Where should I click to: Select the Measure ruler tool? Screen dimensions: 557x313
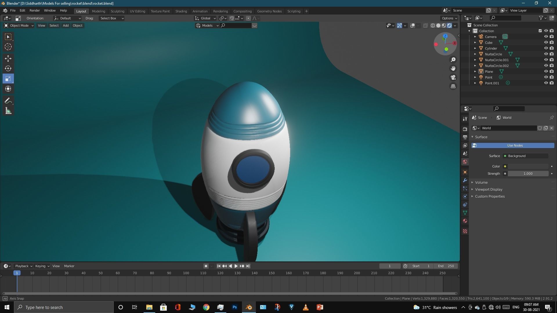(8, 111)
